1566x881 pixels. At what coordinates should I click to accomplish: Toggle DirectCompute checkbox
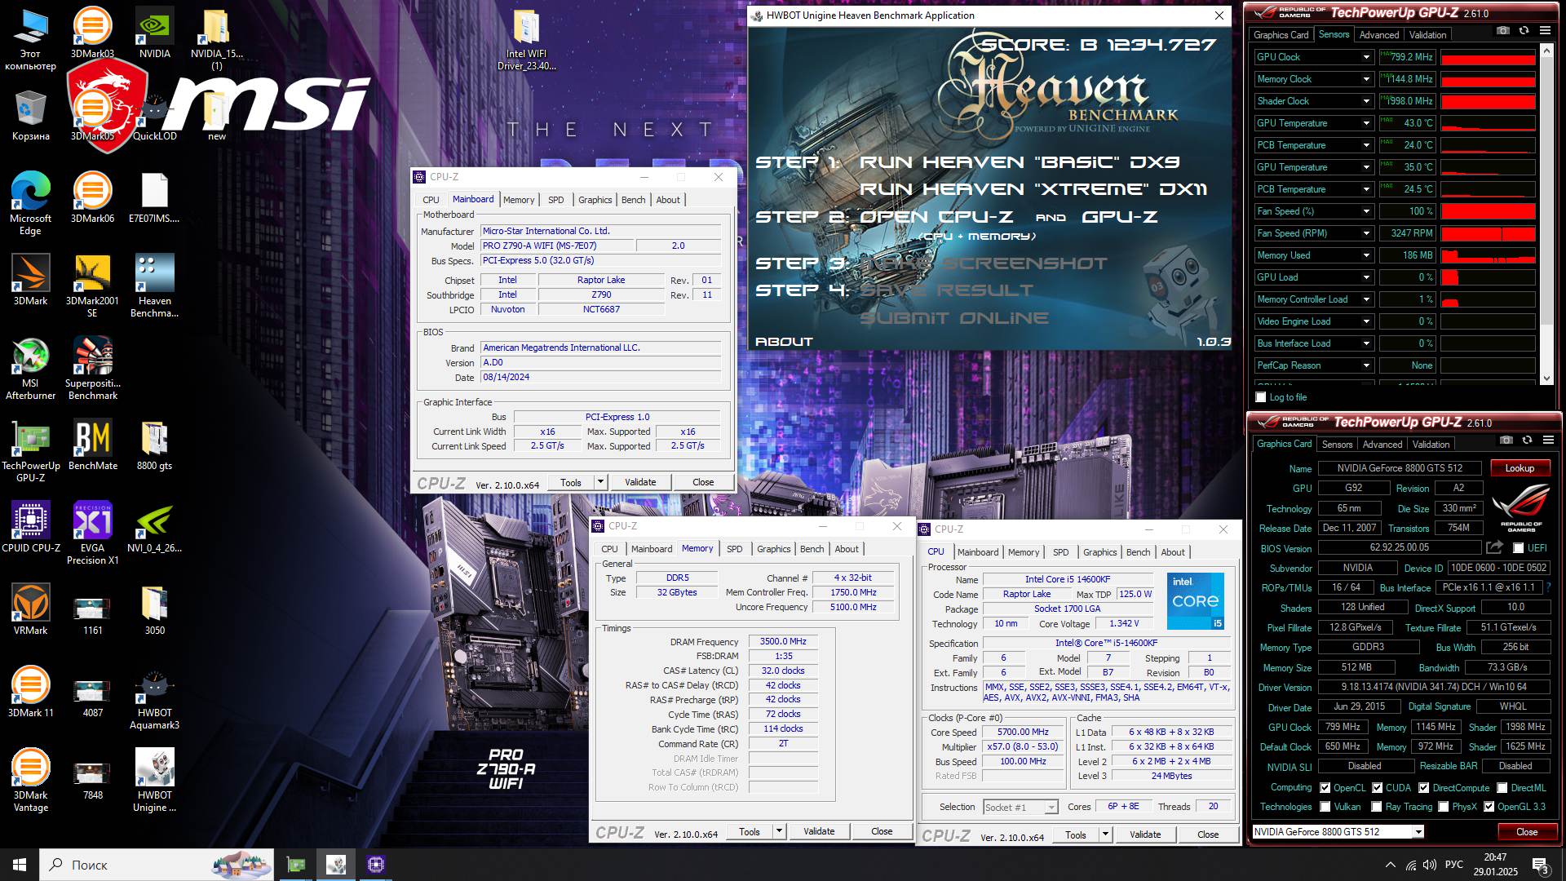(1424, 788)
